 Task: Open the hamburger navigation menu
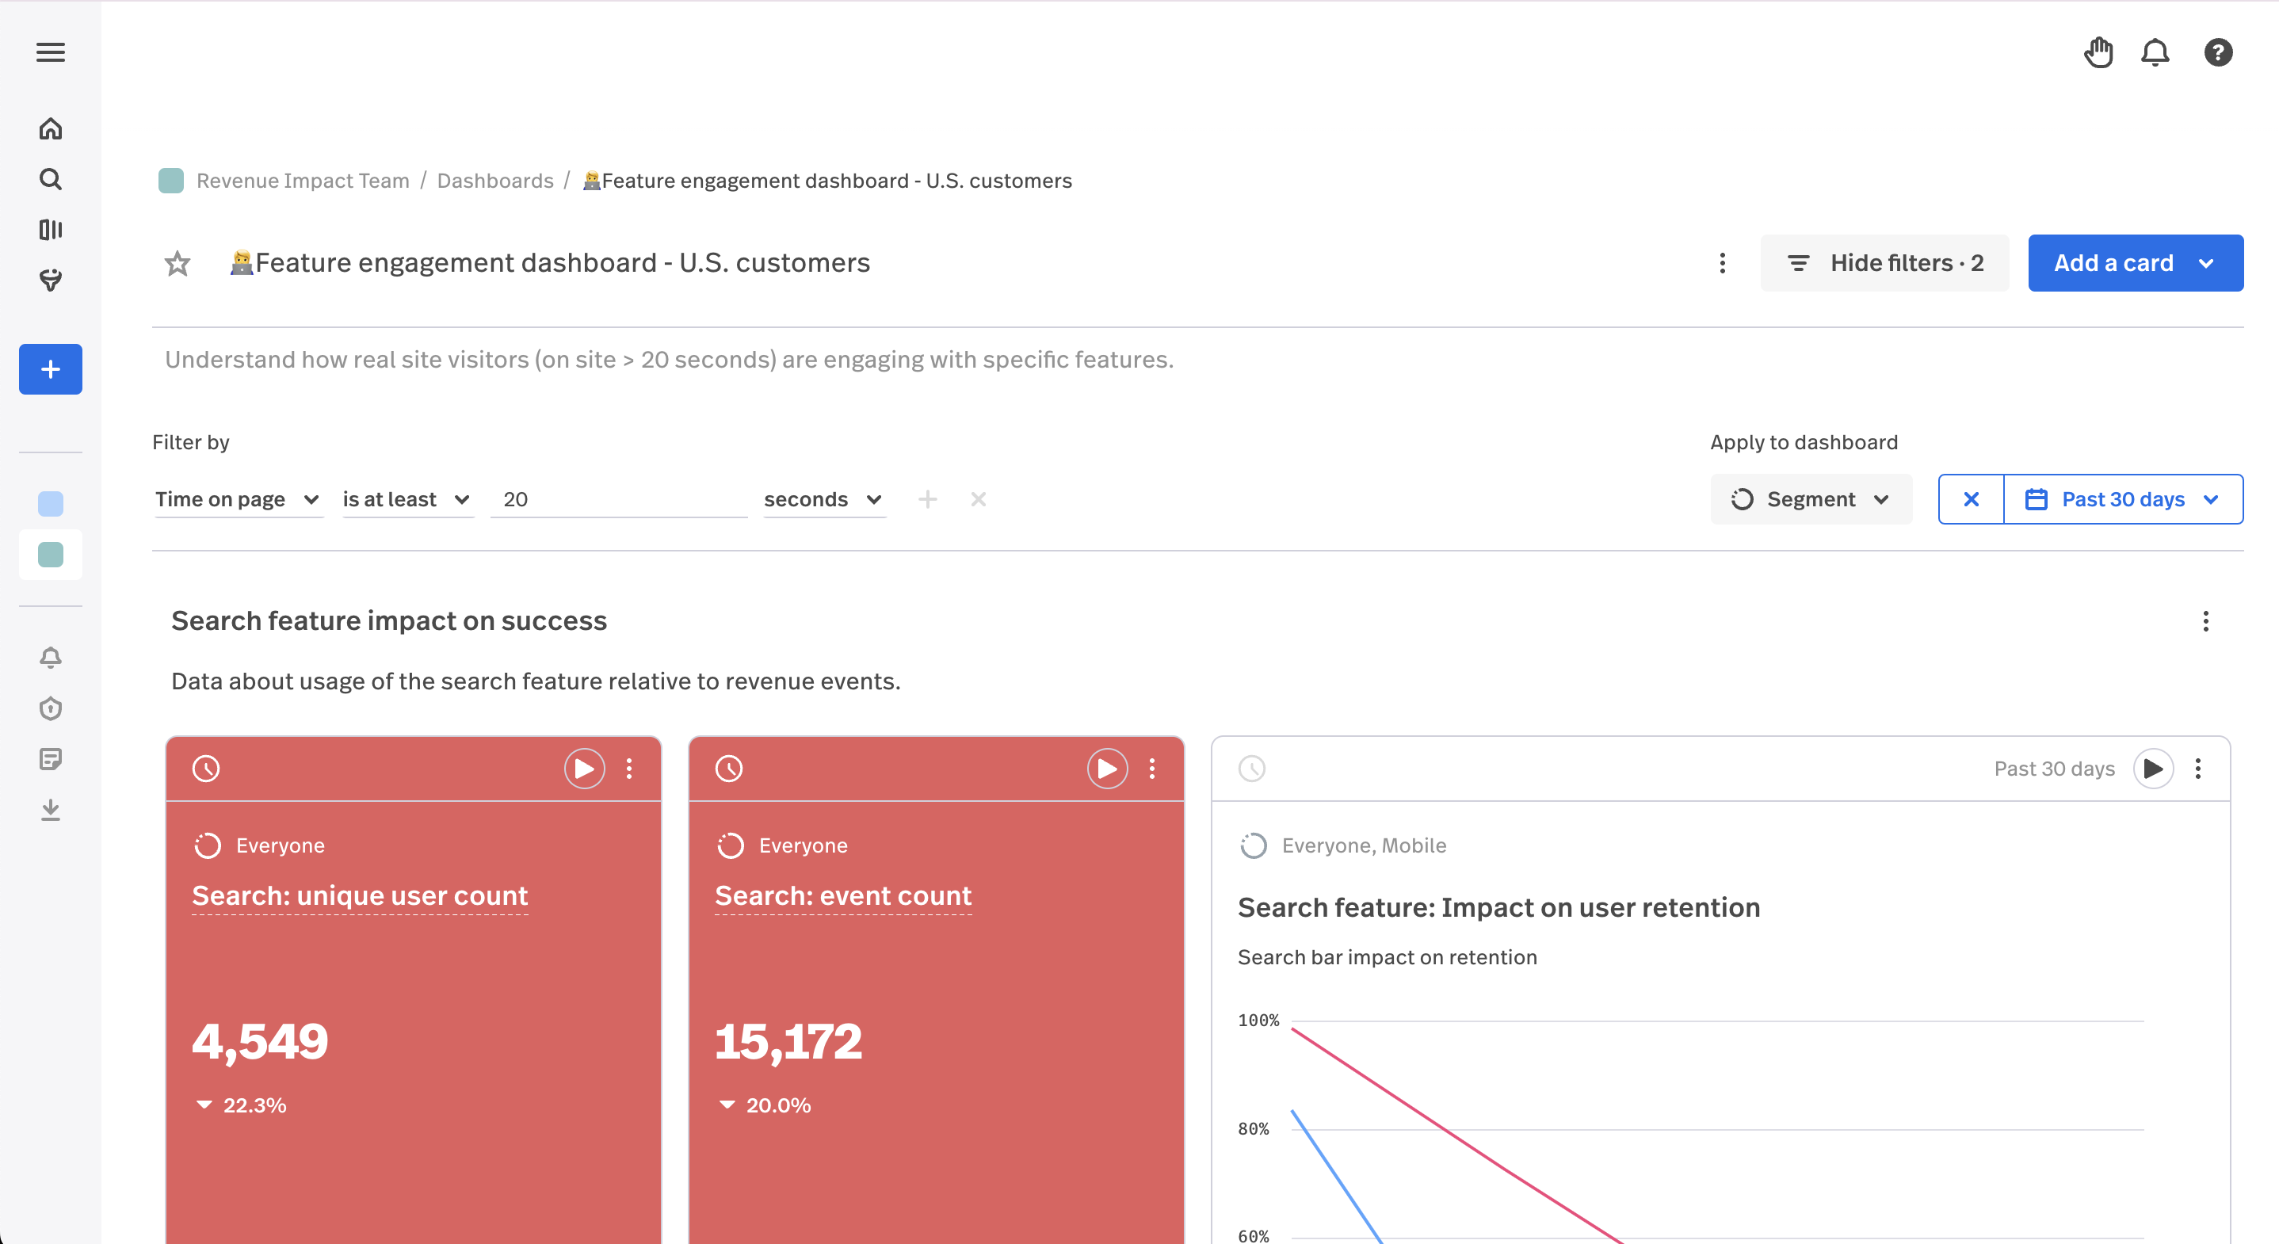(51, 52)
